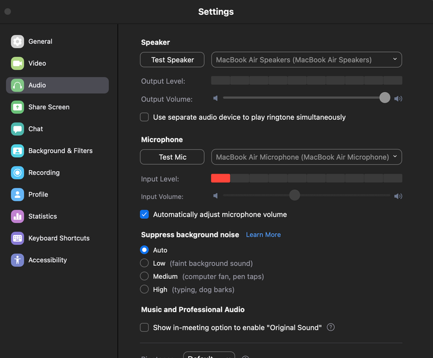Choose Medium background noise suppression

(144, 276)
